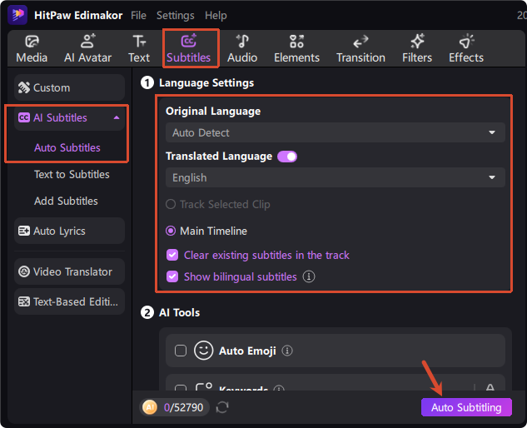Select the Custom subtitles option
Viewport: 527px width, 428px height.
click(70, 87)
